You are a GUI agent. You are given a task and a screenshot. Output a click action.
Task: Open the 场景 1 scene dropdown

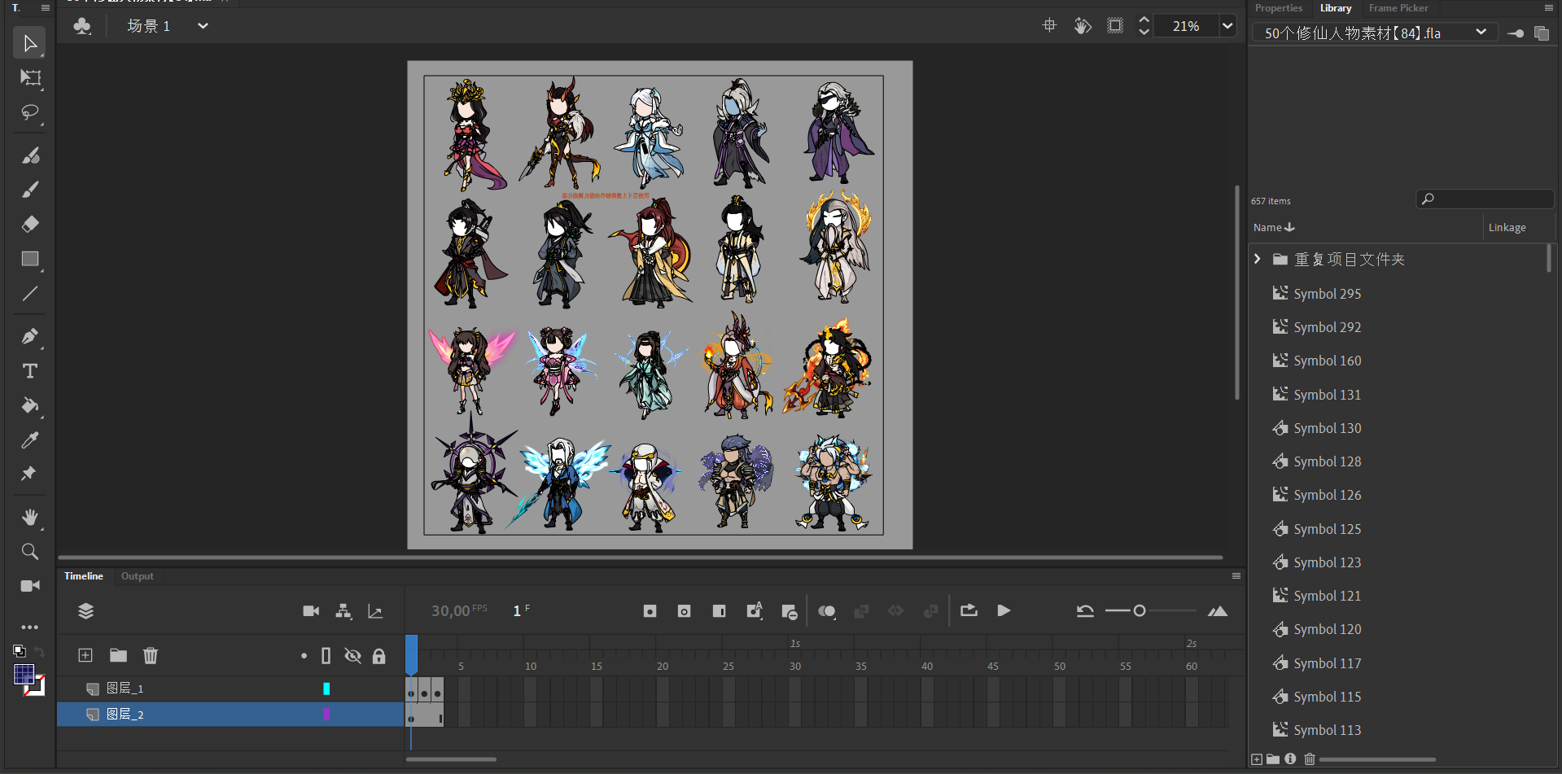(x=203, y=26)
